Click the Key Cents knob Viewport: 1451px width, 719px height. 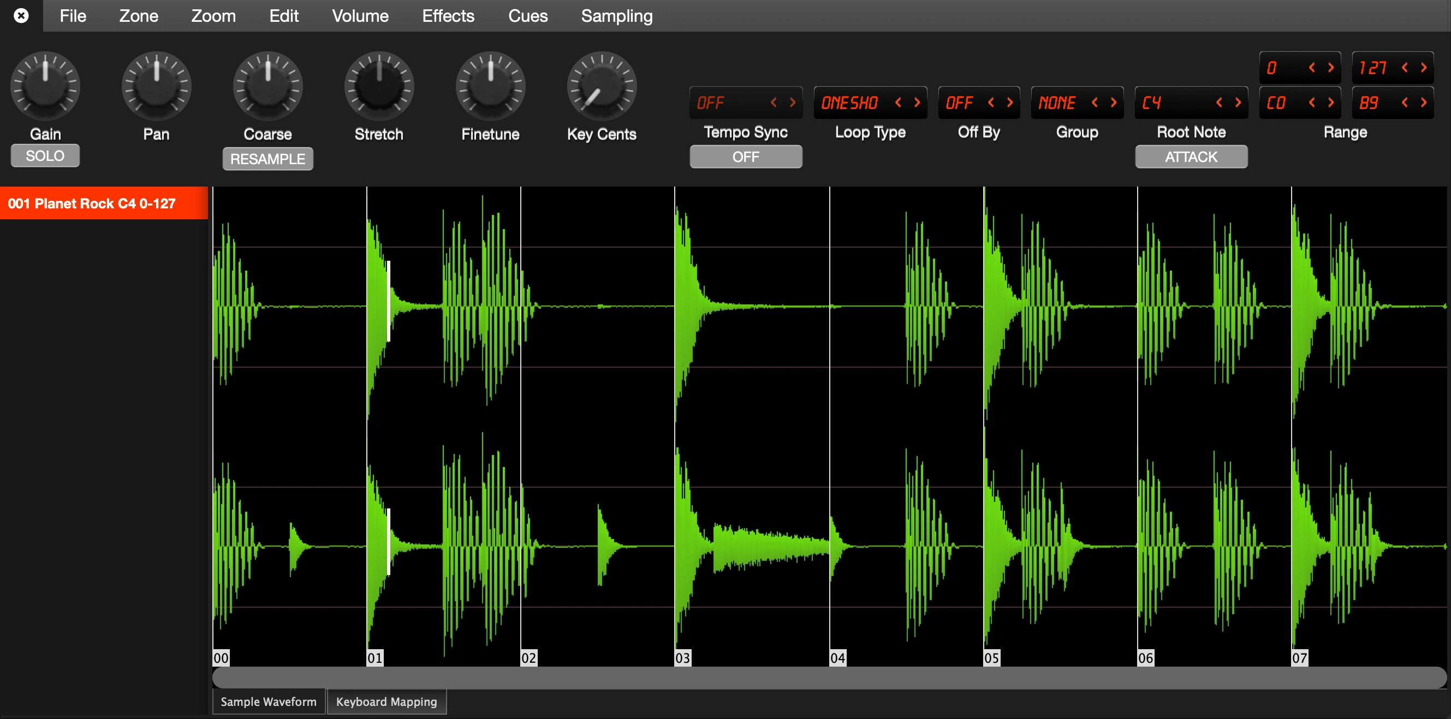[x=601, y=86]
